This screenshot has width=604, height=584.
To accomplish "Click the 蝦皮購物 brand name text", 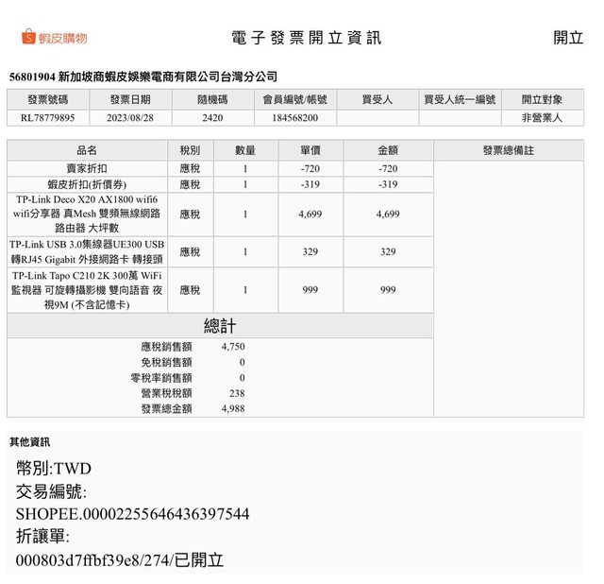I will pyautogui.click(x=64, y=38).
